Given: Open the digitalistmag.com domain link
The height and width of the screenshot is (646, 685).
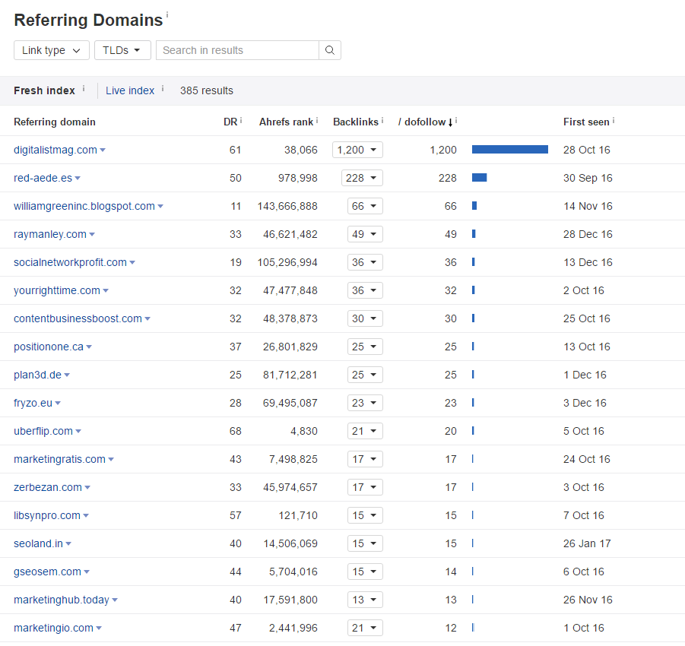Looking at the screenshot, I should [x=55, y=150].
